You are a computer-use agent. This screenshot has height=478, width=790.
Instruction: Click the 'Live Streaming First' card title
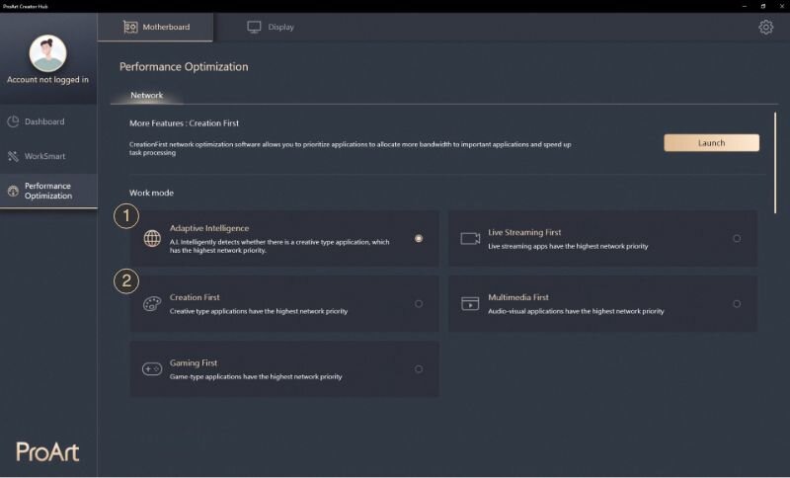click(x=524, y=232)
